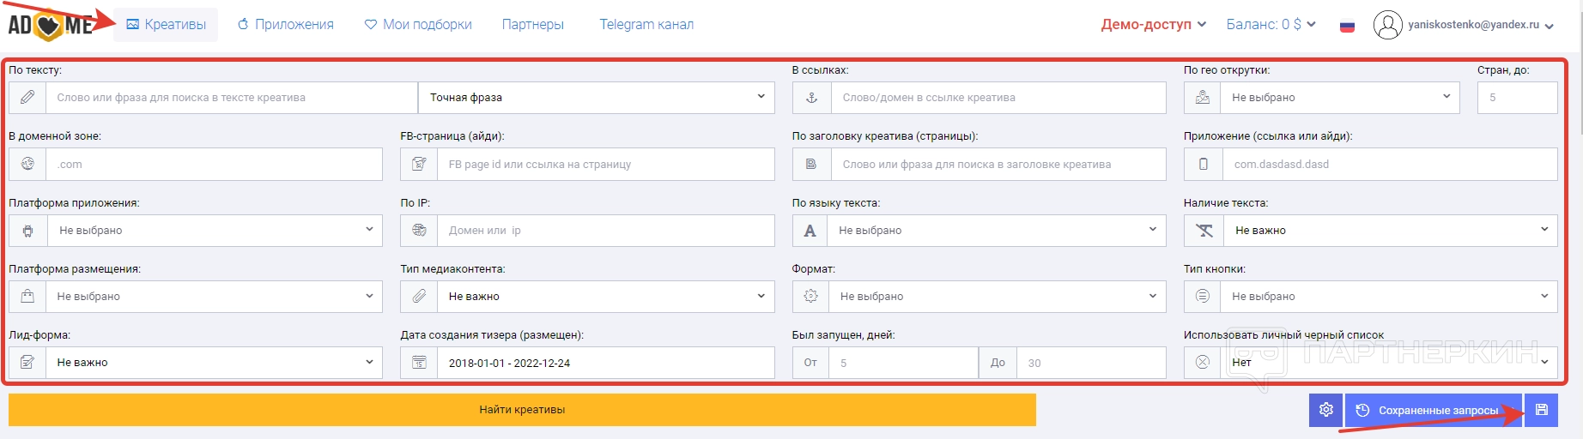Click the anchor icon in links filter
Screen dimensions: 1583x439
tap(811, 98)
